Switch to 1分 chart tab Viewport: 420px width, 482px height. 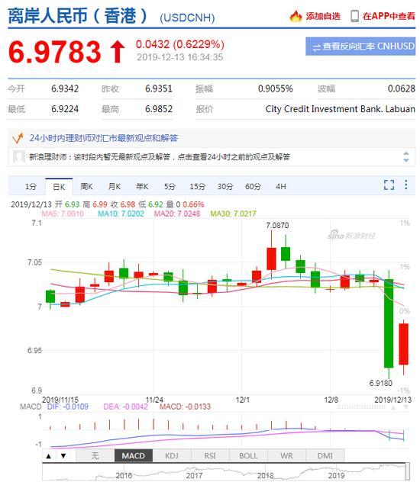coord(31,187)
